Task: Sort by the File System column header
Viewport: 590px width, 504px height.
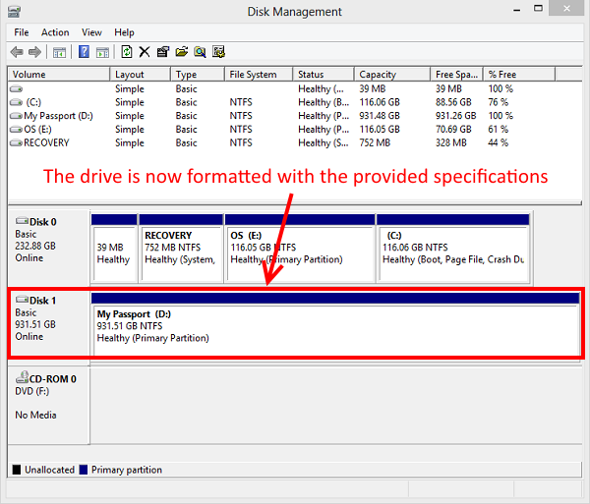Action: 259,75
